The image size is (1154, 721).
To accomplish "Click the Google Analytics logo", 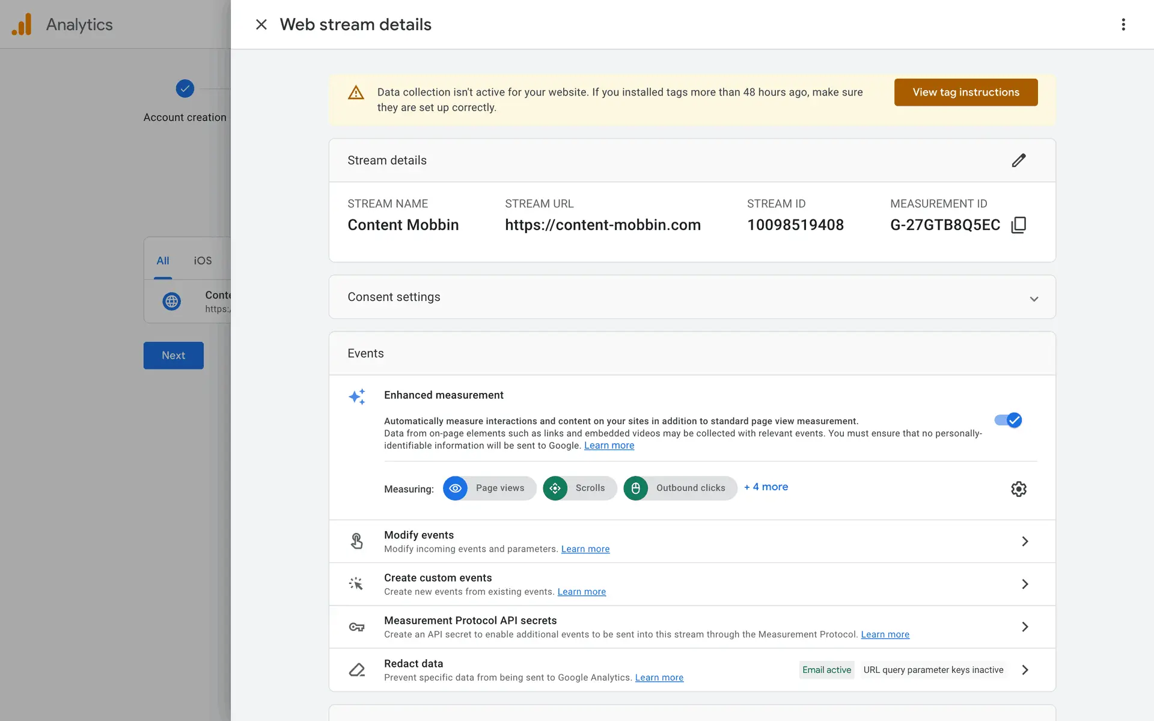I will click(22, 25).
